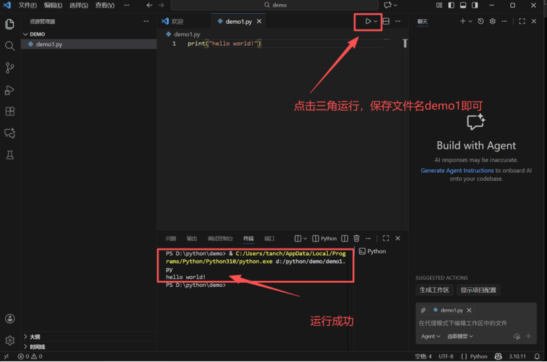The image size is (547, 362).
Task: Close the bottom terminal panel
Action: point(398,238)
